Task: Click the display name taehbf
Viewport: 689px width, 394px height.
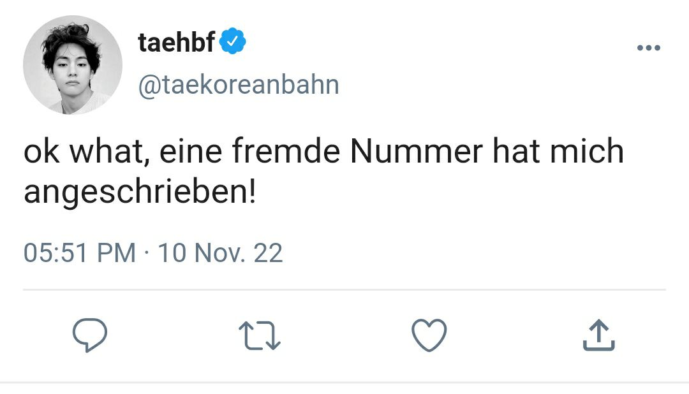Action: click(x=176, y=41)
